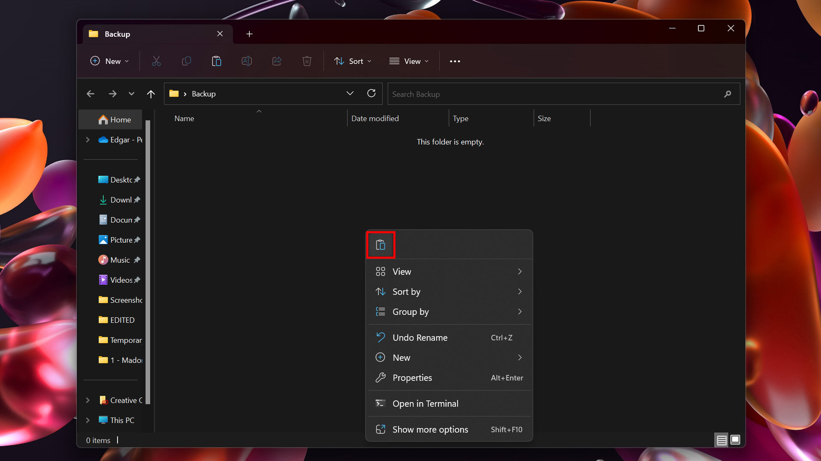Open the Downloads folder in the sidebar
The width and height of the screenshot is (821, 461).
(121, 200)
